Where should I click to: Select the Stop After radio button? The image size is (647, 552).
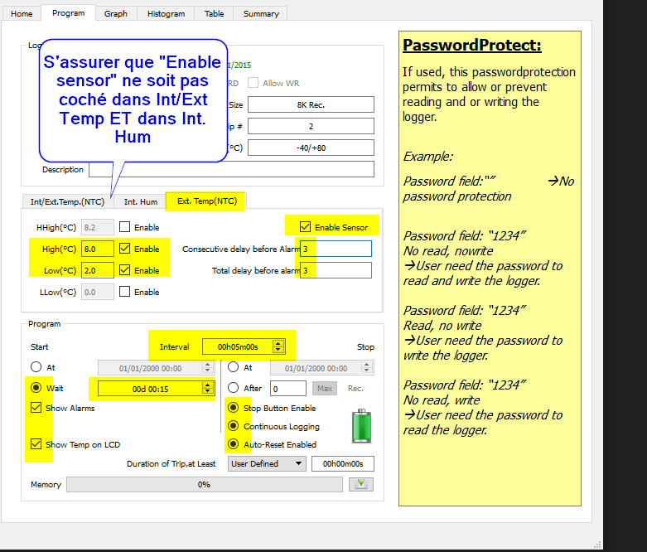[233, 388]
